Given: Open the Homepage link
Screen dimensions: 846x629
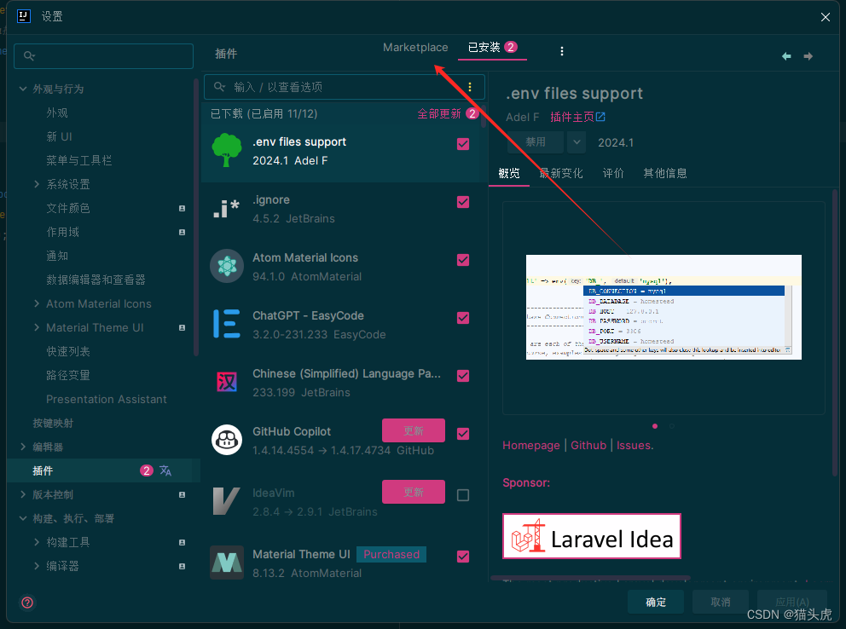Looking at the screenshot, I should pos(531,446).
